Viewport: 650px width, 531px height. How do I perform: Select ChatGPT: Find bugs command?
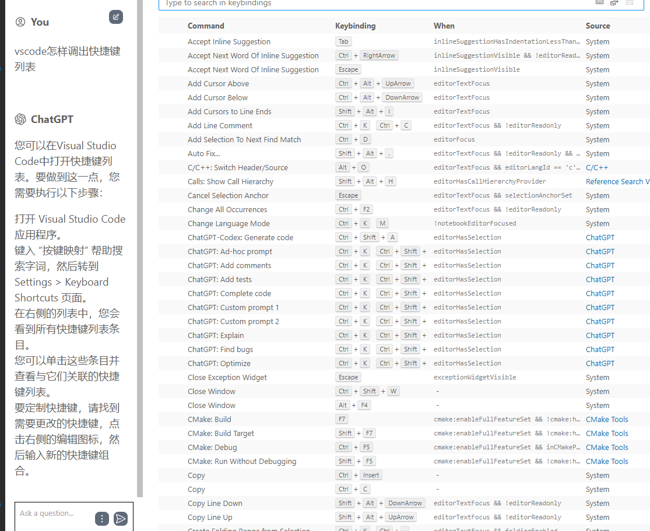coord(220,350)
